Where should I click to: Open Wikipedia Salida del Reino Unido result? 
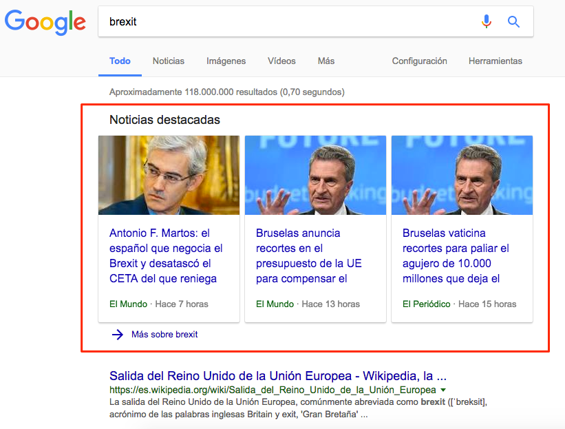(278, 376)
